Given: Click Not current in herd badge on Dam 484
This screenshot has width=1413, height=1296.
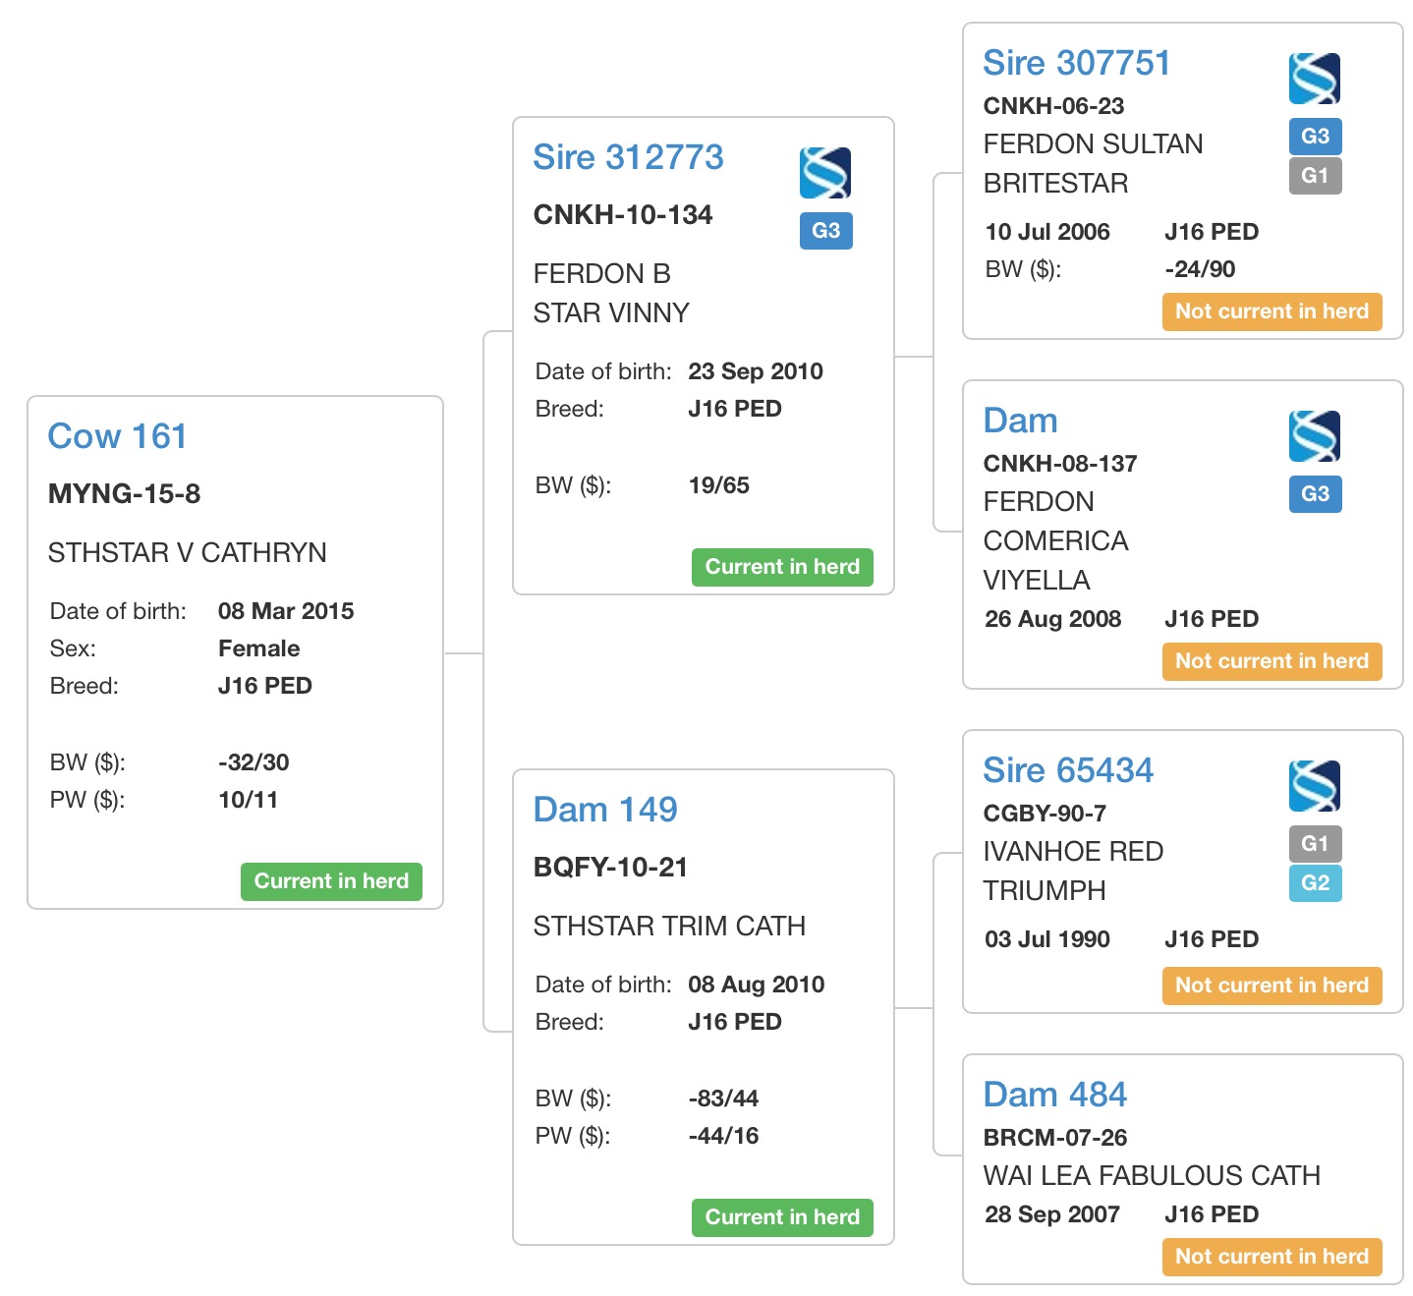Looking at the screenshot, I should pos(1272,1257).
